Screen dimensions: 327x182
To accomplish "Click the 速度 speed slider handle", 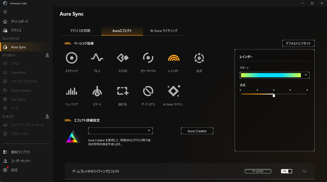I will click(274, 95).
